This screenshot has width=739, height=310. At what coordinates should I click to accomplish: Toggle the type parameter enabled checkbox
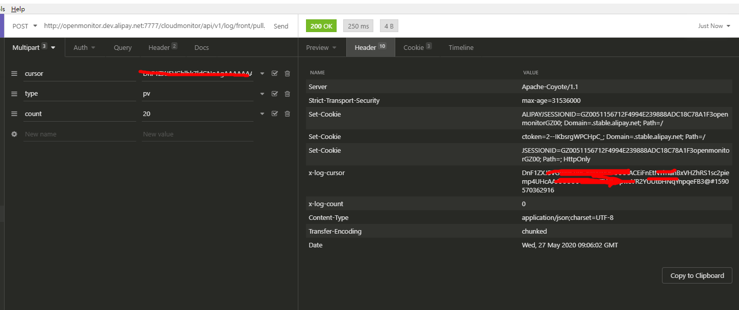point(275,94)
